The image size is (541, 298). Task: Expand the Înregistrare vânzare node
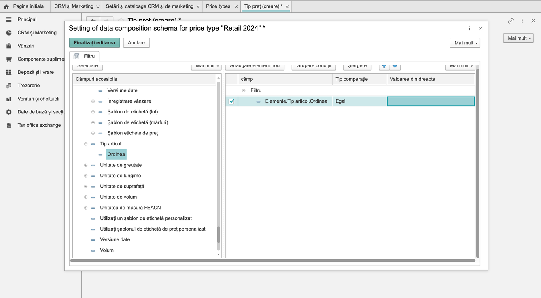(x=93, y=101)
